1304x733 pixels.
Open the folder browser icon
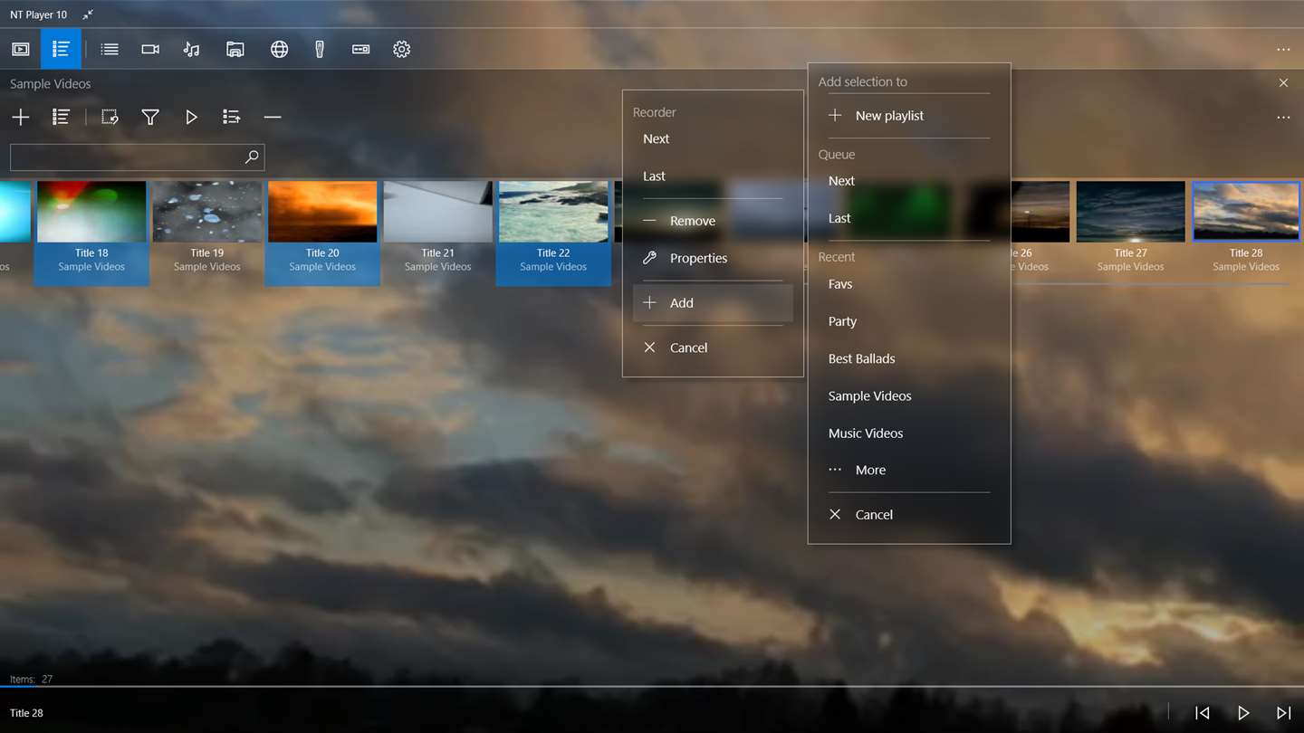coord(235,49)
